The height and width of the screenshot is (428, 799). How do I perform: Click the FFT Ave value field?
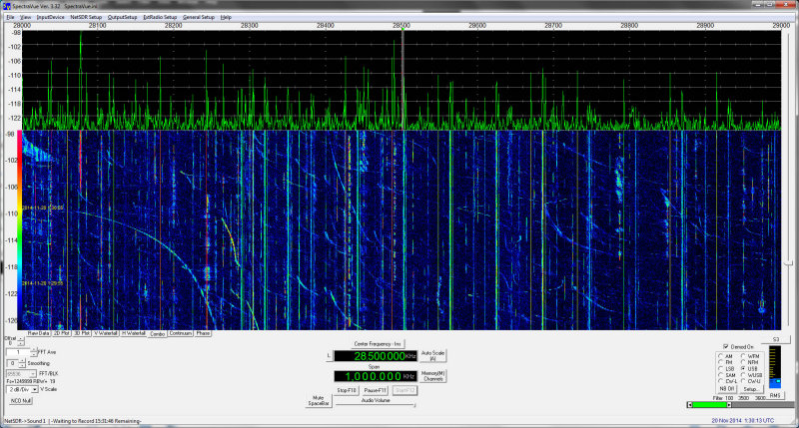pyautogui.click(x=18, y=352)
